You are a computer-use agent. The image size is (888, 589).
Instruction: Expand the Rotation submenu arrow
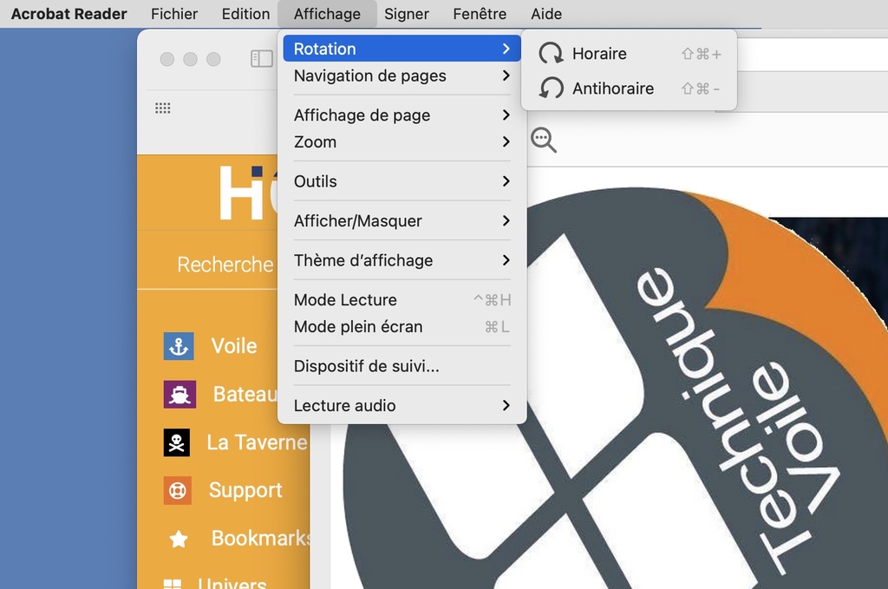[x=506, y=49]
